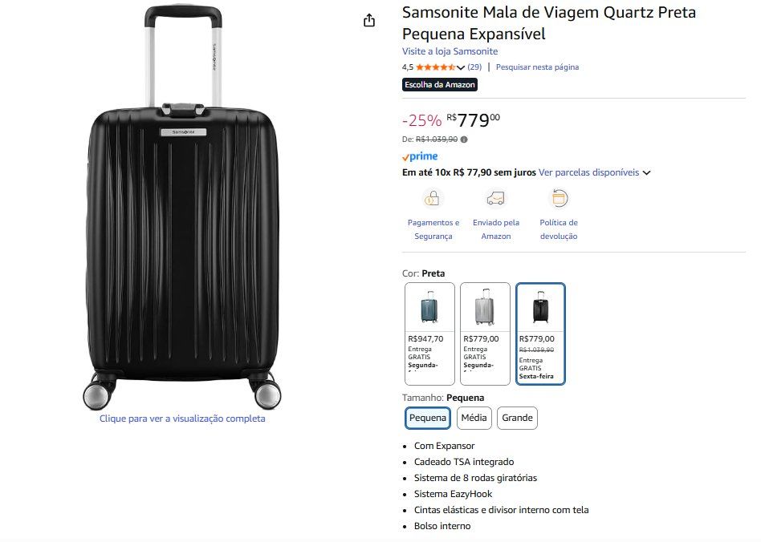This screenshot has width=761, height=542.
Task: Expand Ver parcelas disponíveis
Action: [595, 172]
